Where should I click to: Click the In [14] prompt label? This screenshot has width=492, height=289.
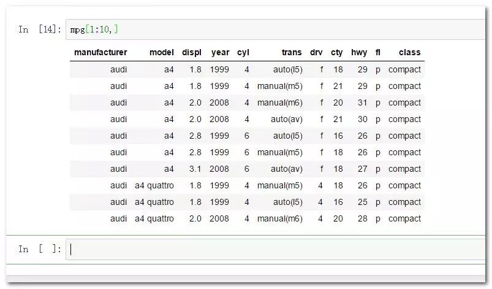pos(40,29)
